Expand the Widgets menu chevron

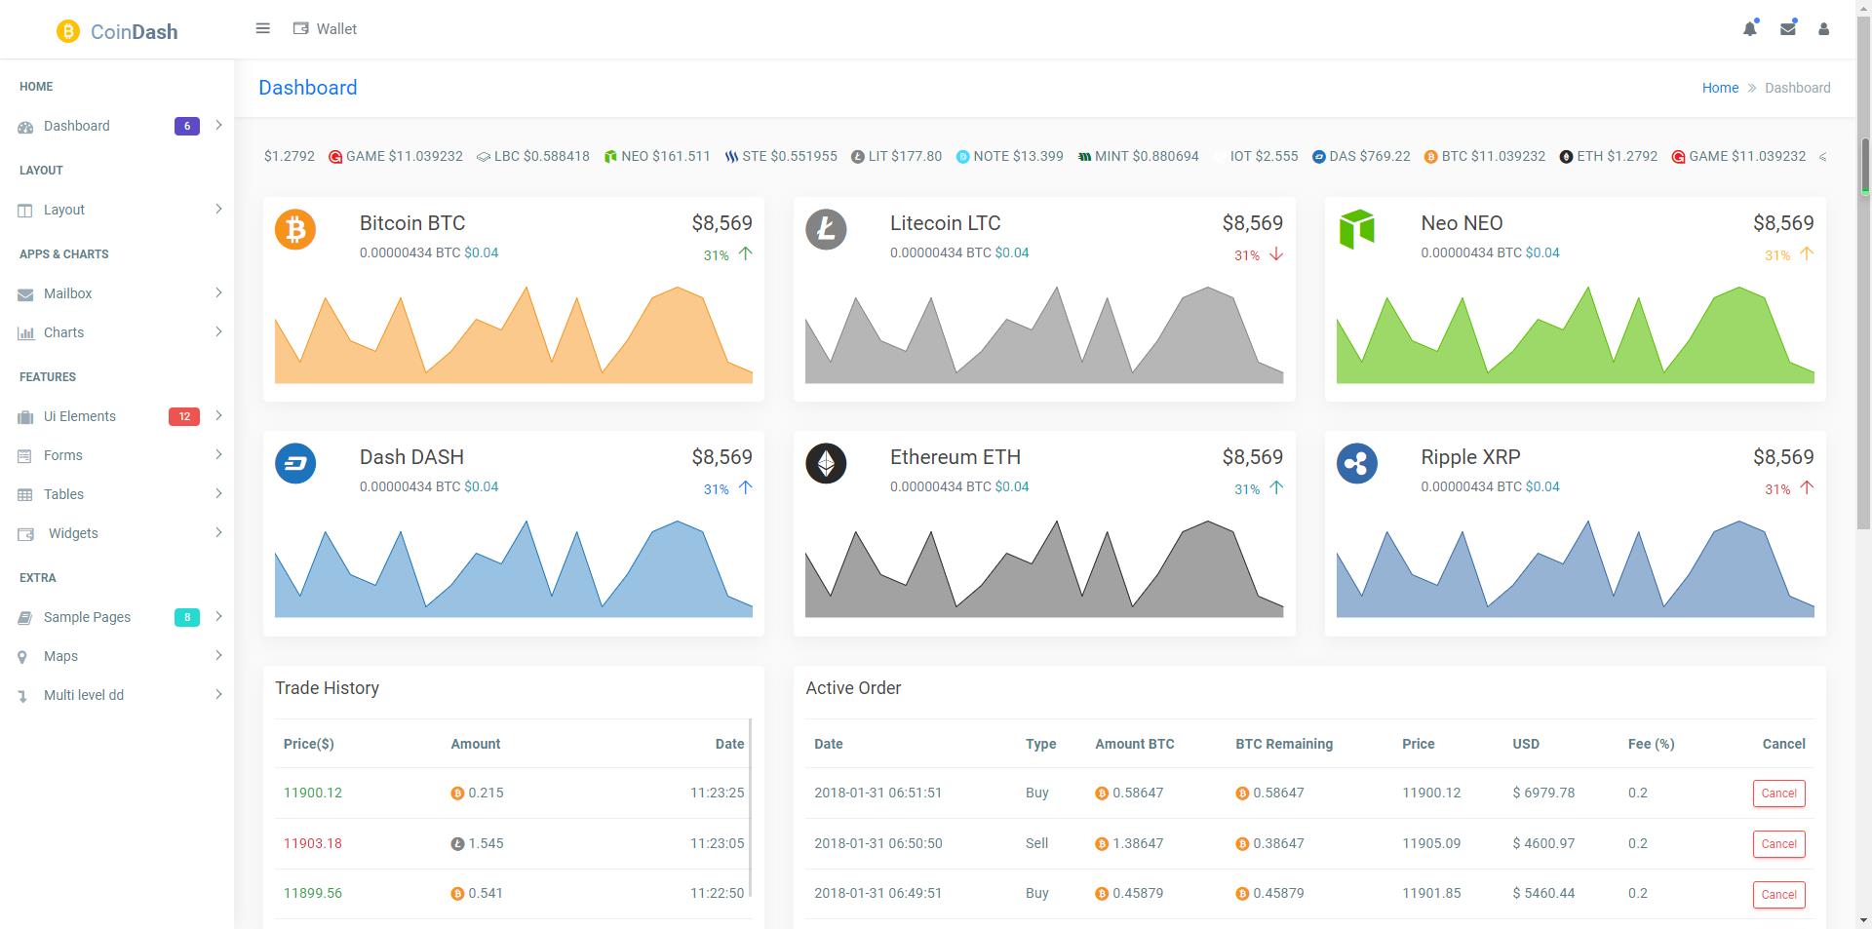pyautogui.click(x=218, y=532)
